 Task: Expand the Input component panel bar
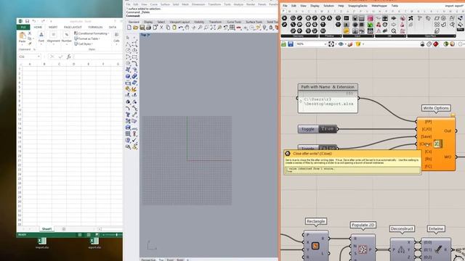(358, 36)
